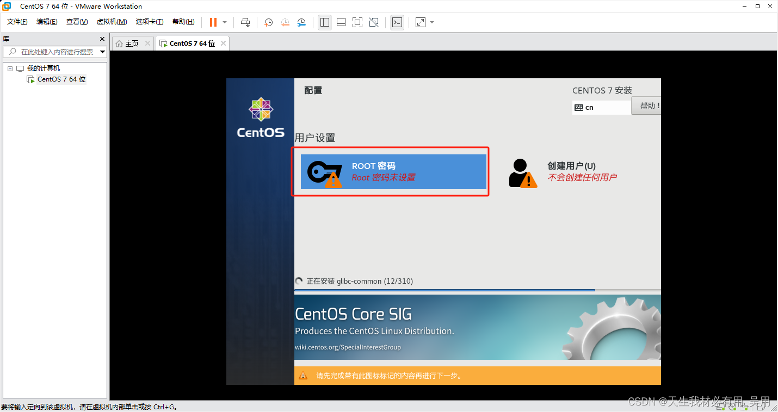Close the 库 library panel
This screenshot has width=778, height=412.
(102, 39)
